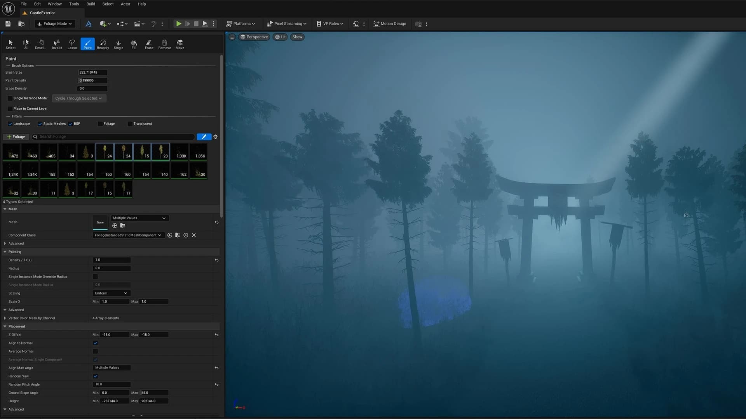Edit the Brush Size value field

[x=92, y=73]
